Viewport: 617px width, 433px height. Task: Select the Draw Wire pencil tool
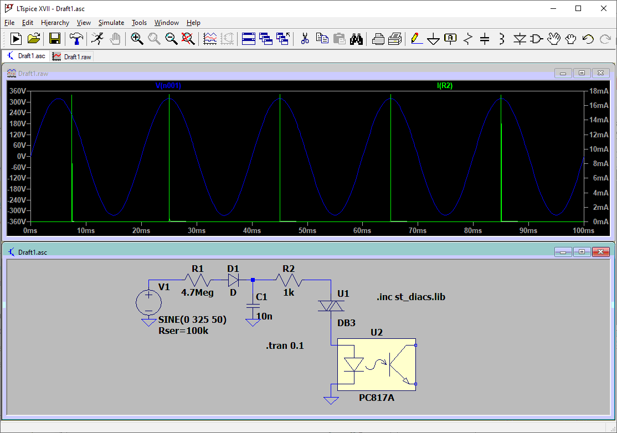pyautogui.click(x=417, y=39)
